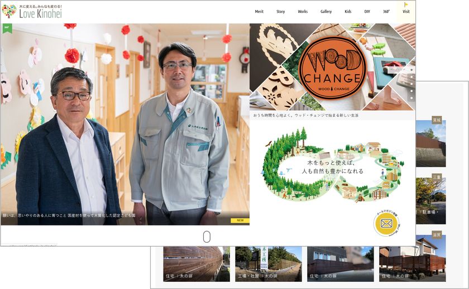Open the infinity-shaped forest illustration banner
Viewport: 469px width, 289px height.
[332, 164]
